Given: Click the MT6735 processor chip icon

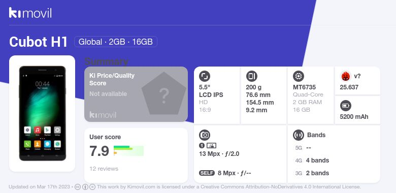Looking at the screenshot, I should [x=299, y=76].
